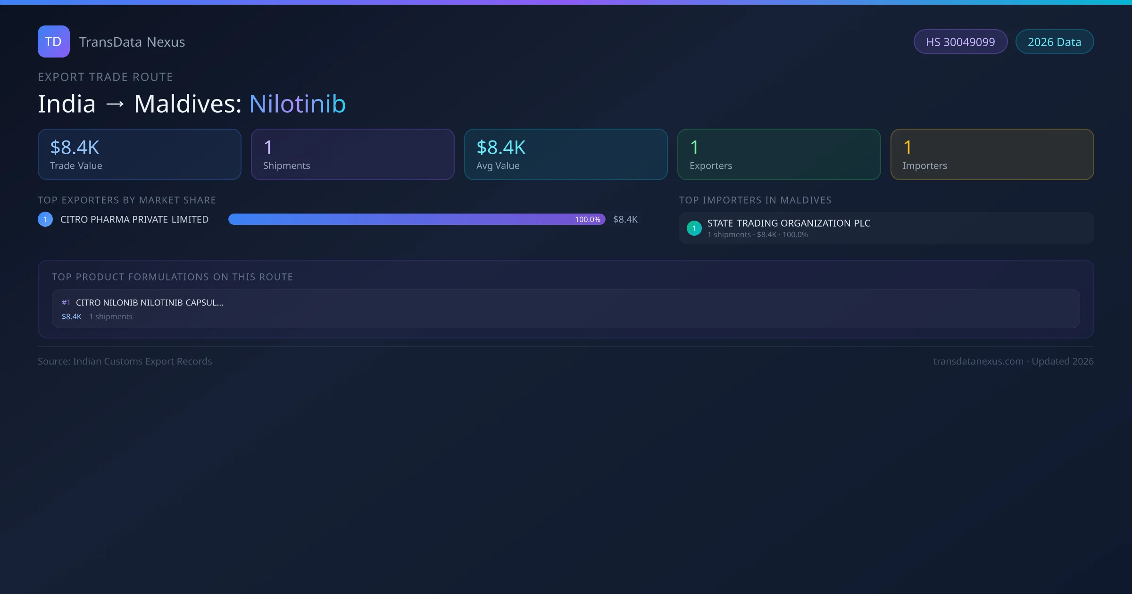Select the Shipments stat card
The width and height of the screenshot is (1132, 594).
coord(352,154)
